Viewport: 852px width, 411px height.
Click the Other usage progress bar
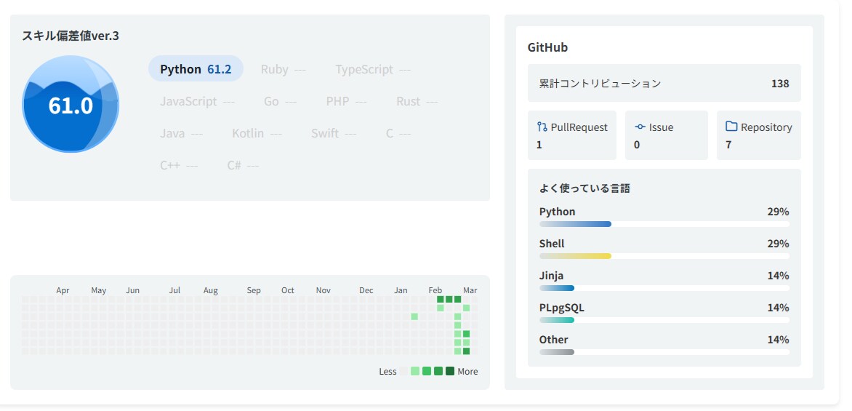click(x=664, y=352)
